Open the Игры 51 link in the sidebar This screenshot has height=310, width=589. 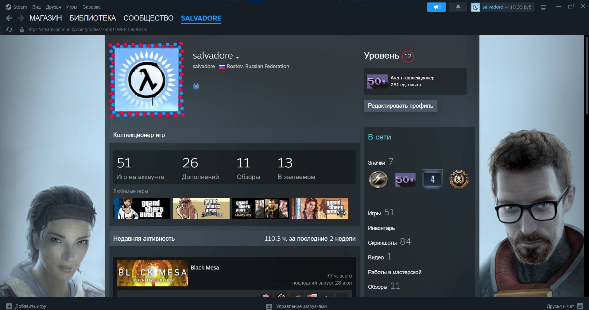[x=381, y=212]
